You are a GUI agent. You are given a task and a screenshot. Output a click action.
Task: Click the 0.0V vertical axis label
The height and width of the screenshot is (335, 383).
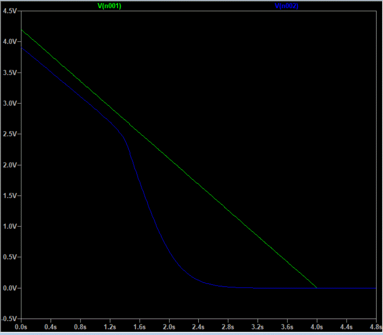(x=9, y=288)
